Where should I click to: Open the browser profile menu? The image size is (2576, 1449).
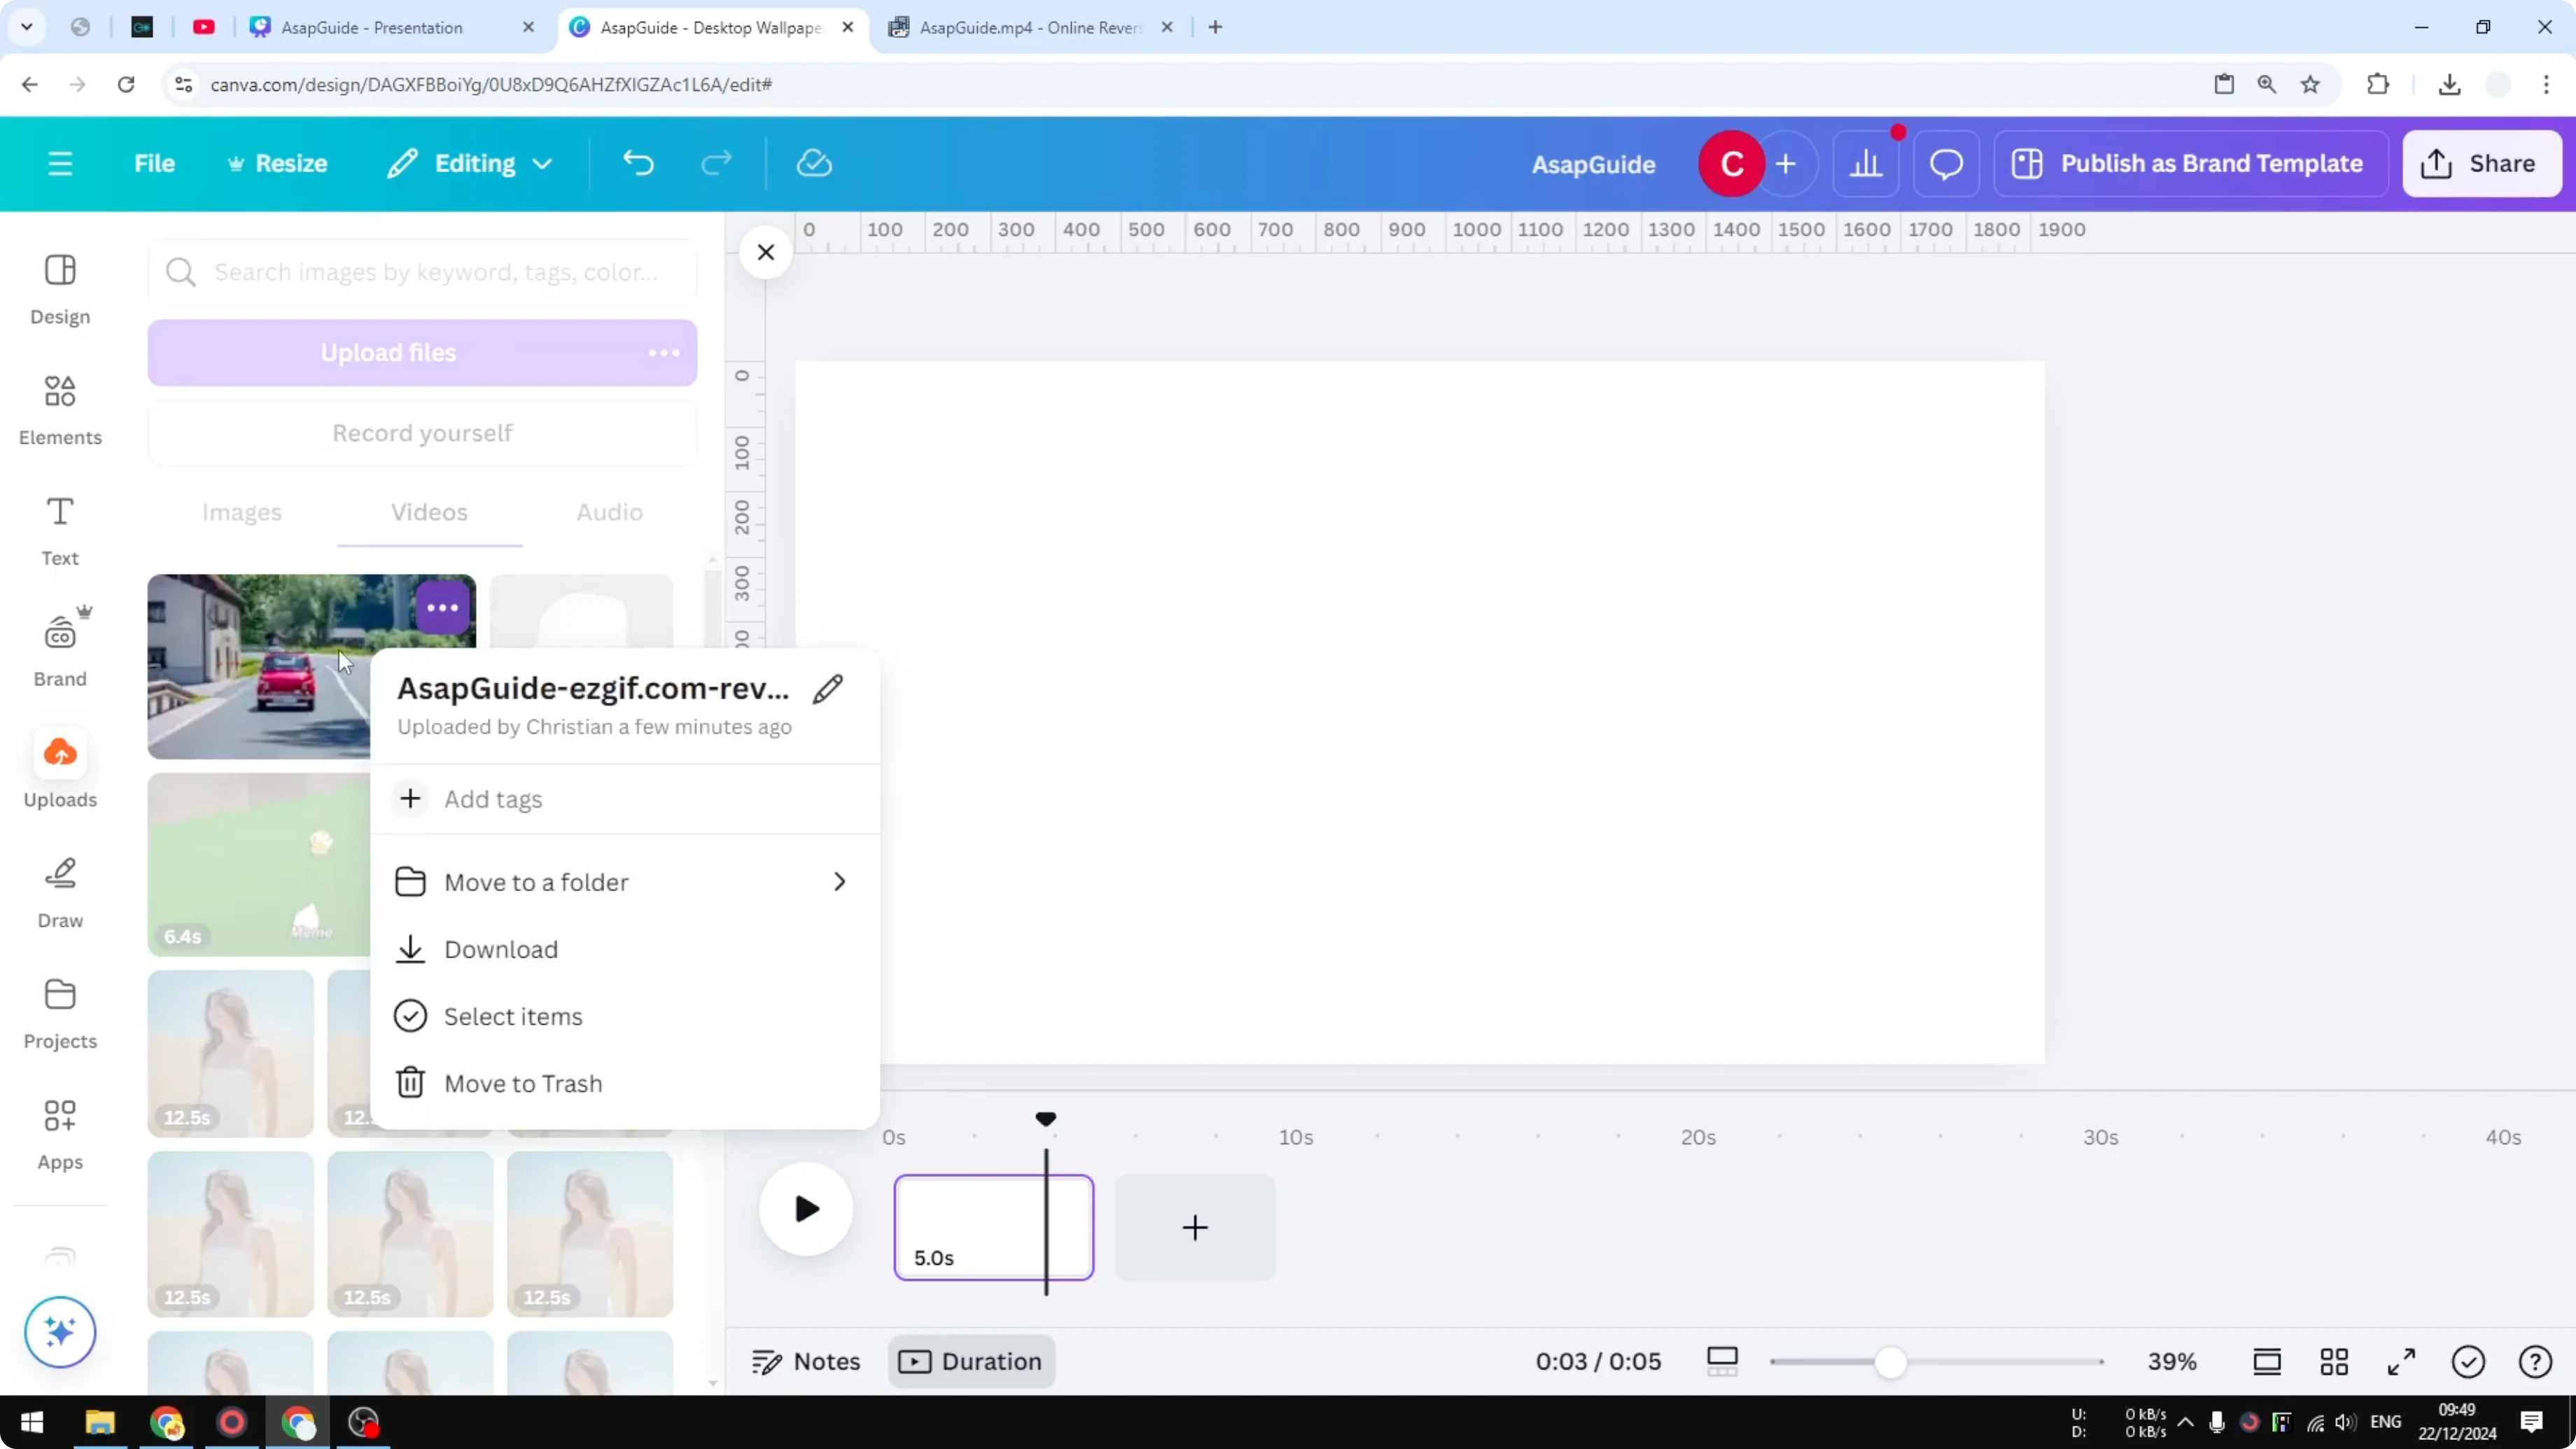point(2497,84)
